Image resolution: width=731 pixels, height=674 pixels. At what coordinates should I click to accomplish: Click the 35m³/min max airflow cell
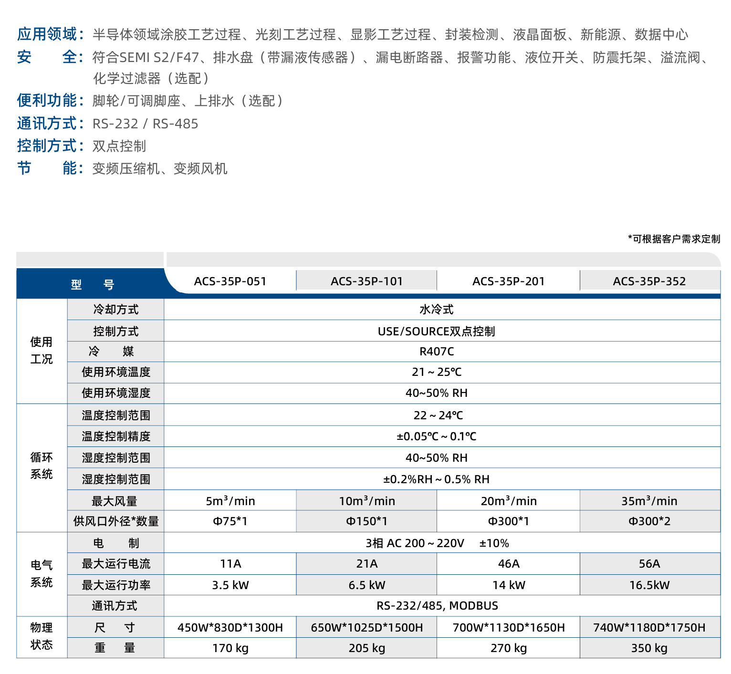click(x=649, y=501)
